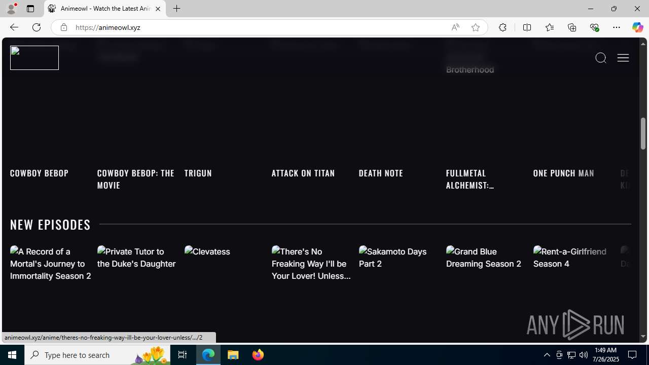Viewport: 649px width, 365px height.
Task: Open Cowboy Bebop: The Movie title
Action: [x=136, y=179]
